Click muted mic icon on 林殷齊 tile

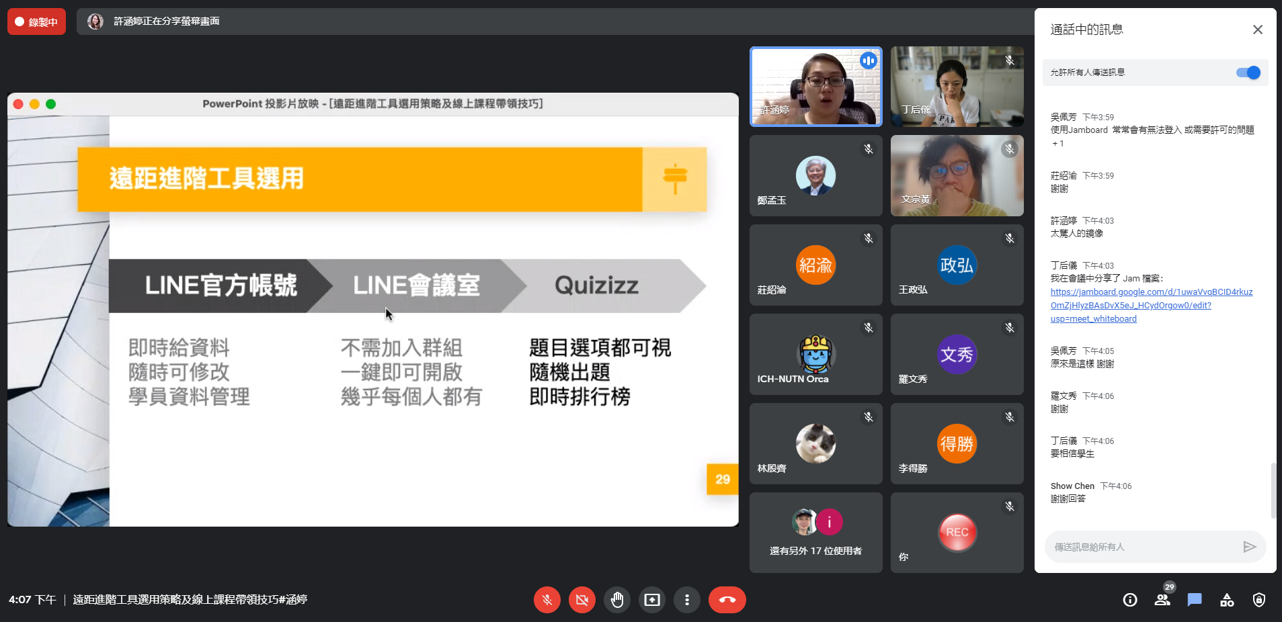(x=869, y=417)
